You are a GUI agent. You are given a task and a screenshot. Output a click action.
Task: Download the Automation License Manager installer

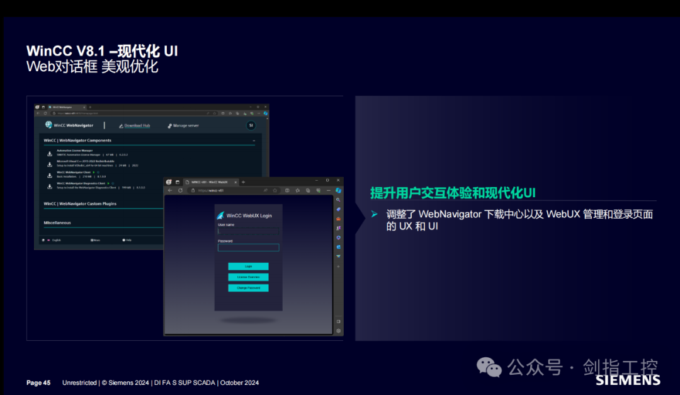click(x=50, y=152)
